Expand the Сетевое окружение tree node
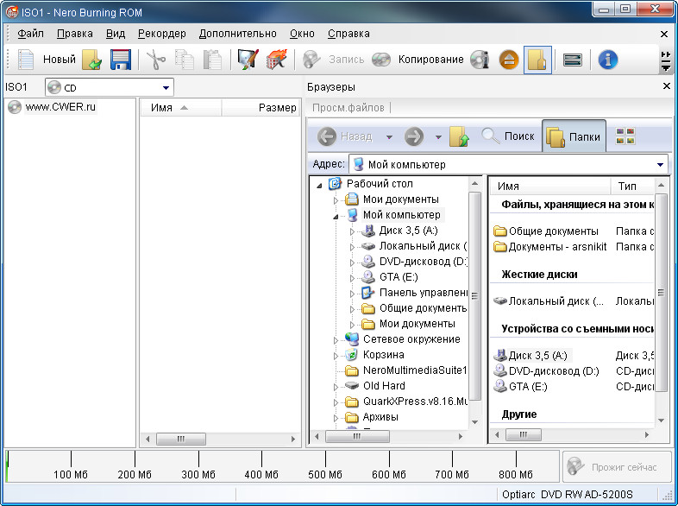Image resolution: width=678 pixels, height=506 pixels. tap(336, 340)
